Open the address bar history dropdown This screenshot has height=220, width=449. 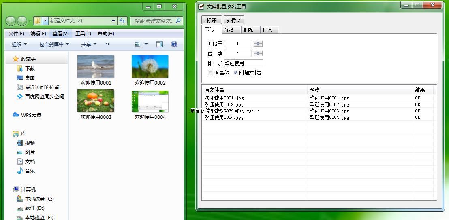pos(113,21)
